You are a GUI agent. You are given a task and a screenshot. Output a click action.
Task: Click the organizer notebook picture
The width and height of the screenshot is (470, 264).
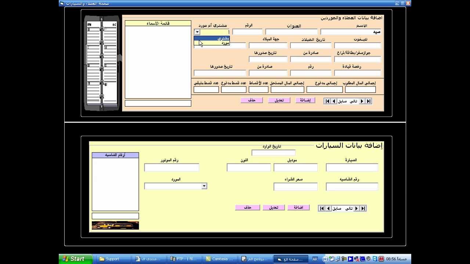[102, 63]
